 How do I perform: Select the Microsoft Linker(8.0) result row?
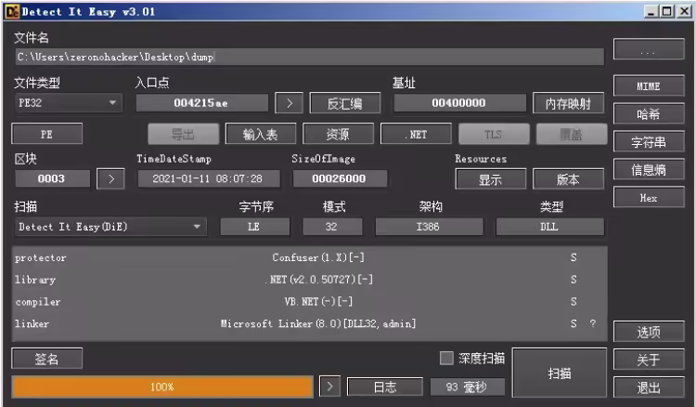coord(309,323)
